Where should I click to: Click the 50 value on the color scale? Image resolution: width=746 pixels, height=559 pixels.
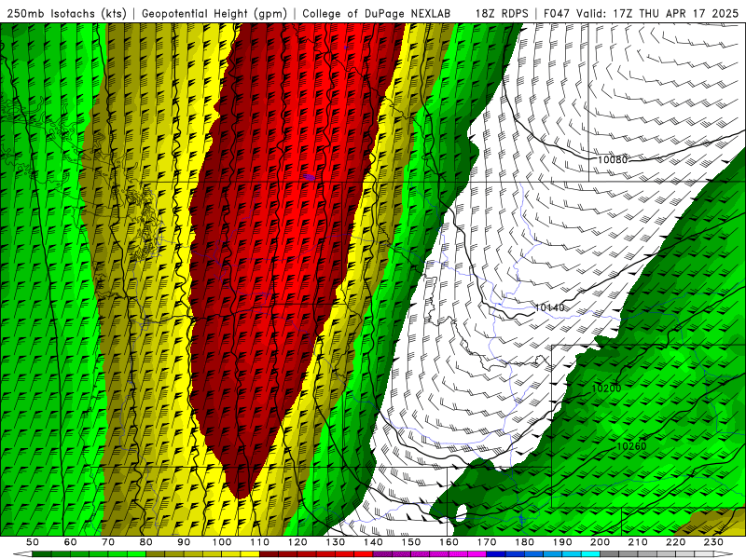tap(32, 542)
